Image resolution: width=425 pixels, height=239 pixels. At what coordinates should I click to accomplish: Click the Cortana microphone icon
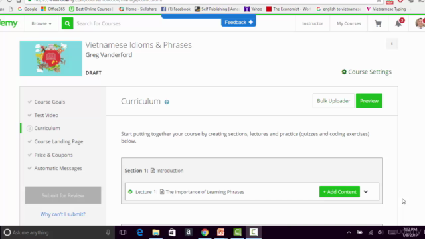pos(108,232)
